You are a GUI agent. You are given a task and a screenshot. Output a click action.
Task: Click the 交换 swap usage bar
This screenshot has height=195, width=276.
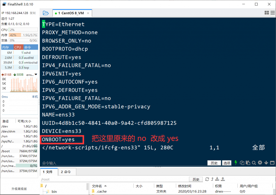tap(23, 40)
